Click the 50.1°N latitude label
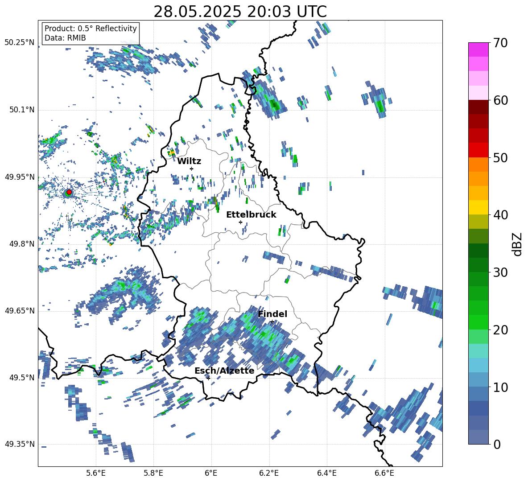Viewport: 528px width, 482px height. click(21, 110)
